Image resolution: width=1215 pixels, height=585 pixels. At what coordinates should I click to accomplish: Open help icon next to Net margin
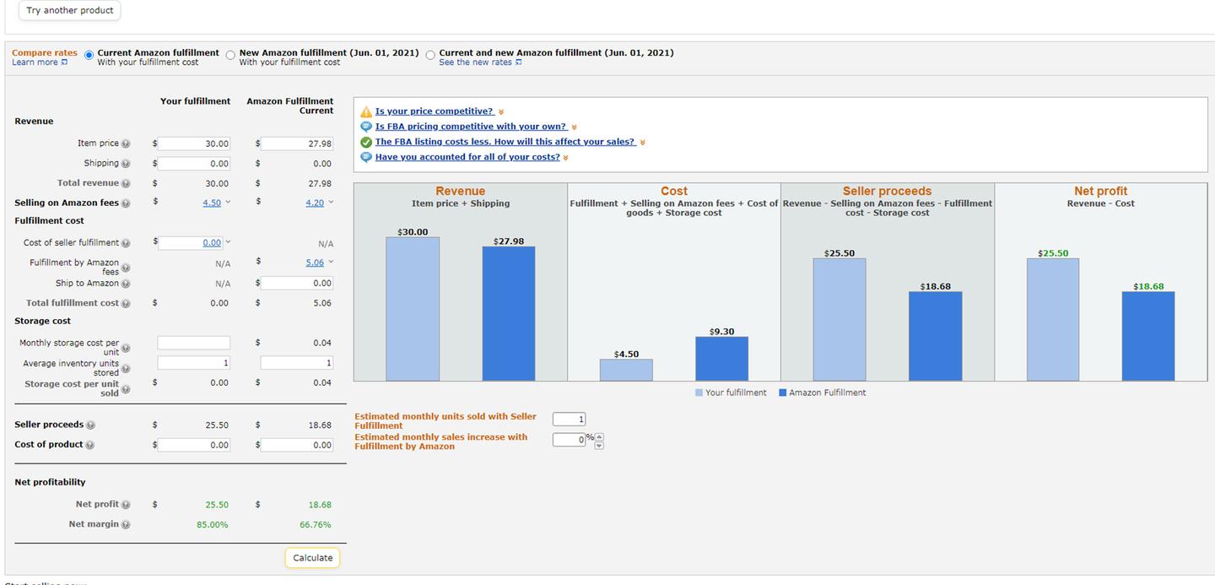coord(126,525)
